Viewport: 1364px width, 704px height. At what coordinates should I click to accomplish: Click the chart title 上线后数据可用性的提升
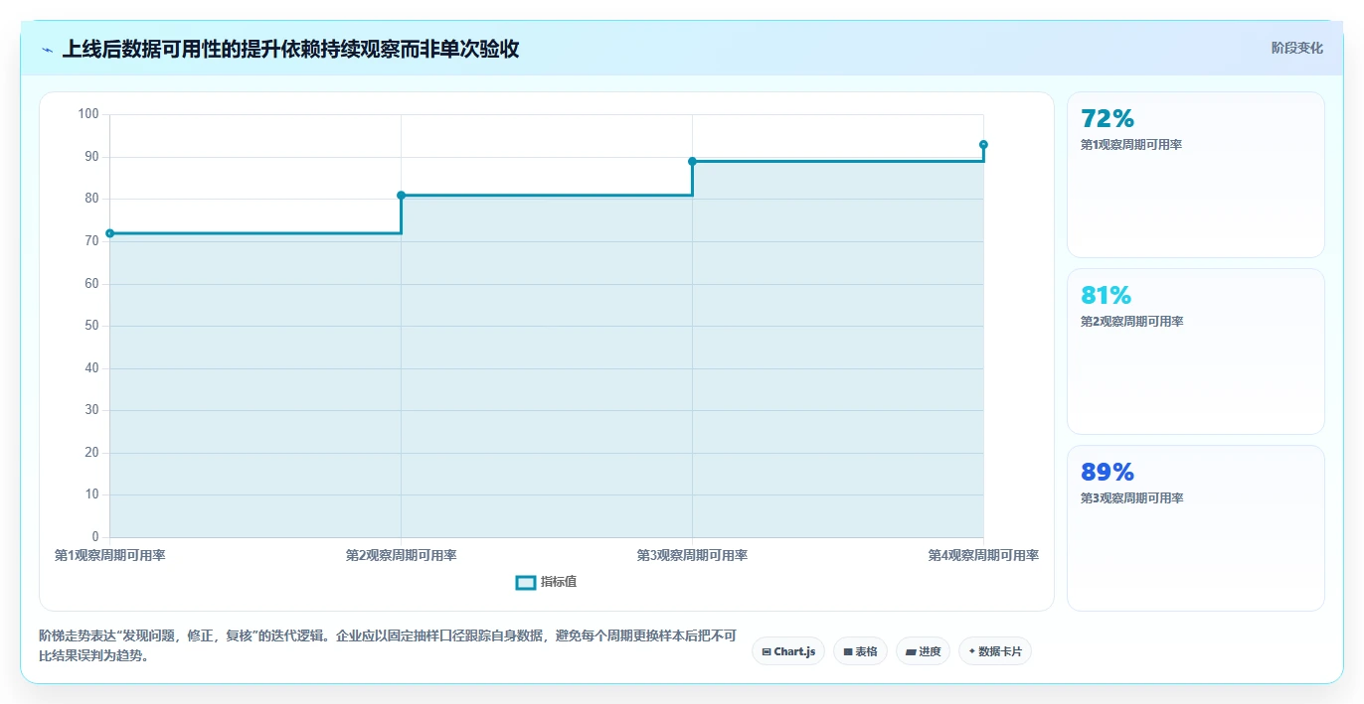tap(290, 49)
